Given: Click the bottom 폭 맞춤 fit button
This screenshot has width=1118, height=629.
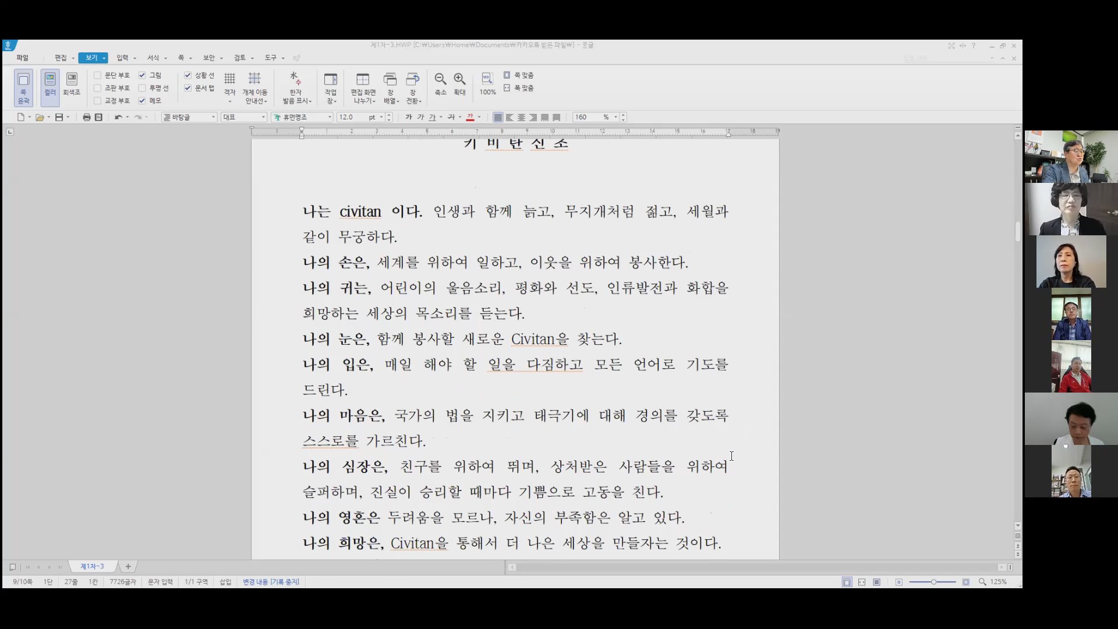Looking at the screenshot, I should coord(519,88).
